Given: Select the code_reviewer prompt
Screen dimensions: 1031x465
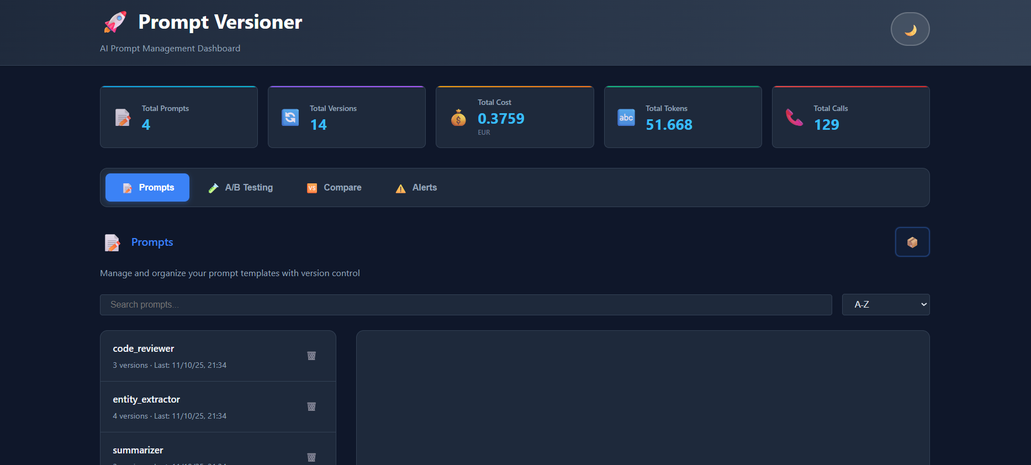Looking at the screenshot, I should click(218, 356).
